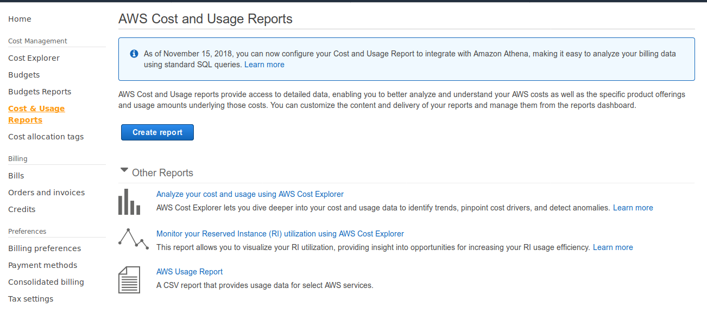This screenshot has width=707, height=320.
Task: Click the Billing sidebar section heading
Action: pyautogui.click(x=18, y=159)
